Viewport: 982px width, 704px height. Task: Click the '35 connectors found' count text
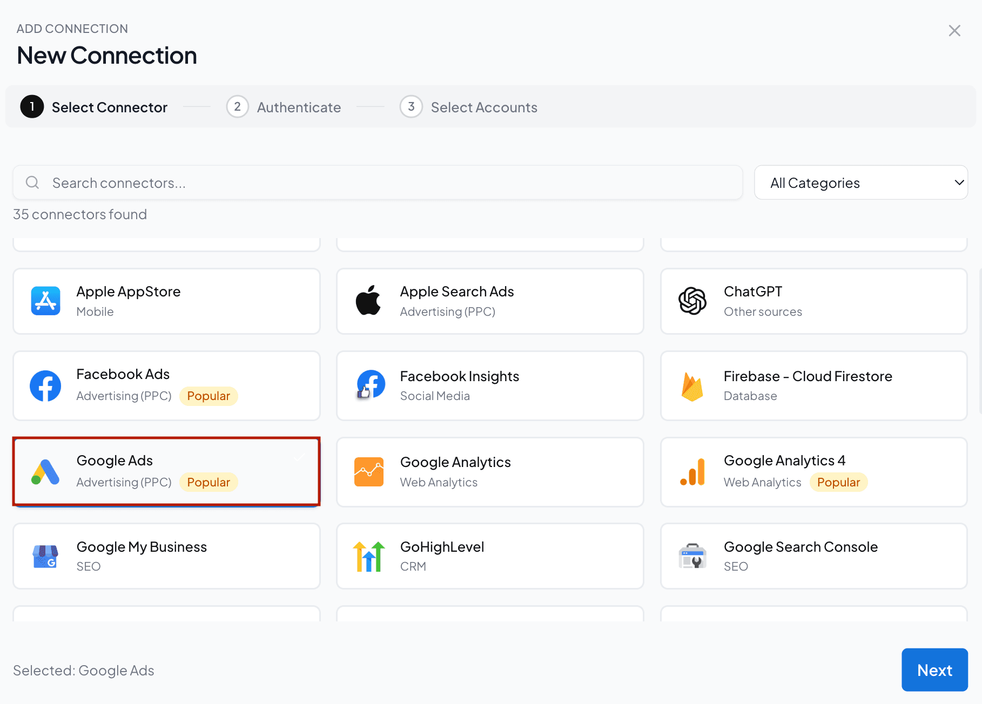point(80,214)
